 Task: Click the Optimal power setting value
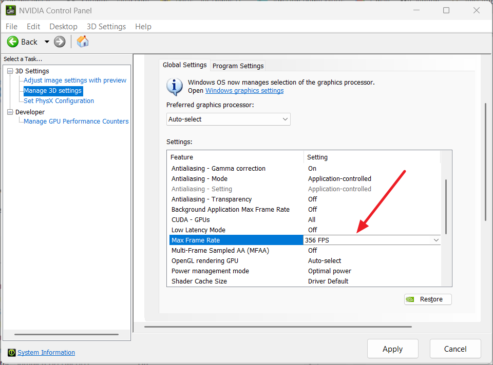coord(330,271)
